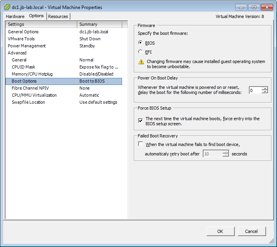
Task: Decrease the boot delay milliseconds value
Action: 265,92
